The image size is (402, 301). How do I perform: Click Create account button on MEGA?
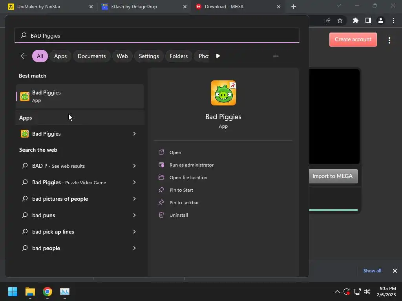coord(353,40)
